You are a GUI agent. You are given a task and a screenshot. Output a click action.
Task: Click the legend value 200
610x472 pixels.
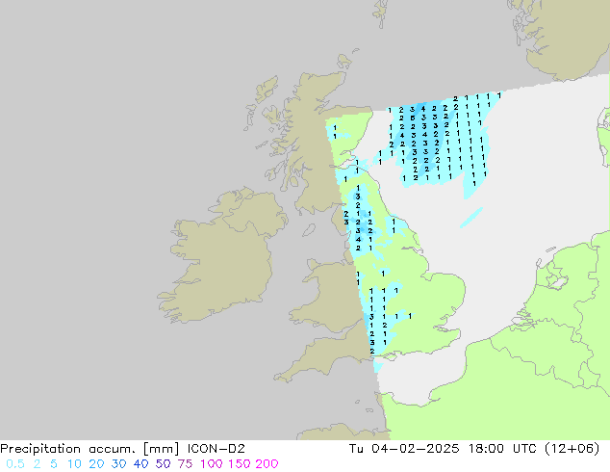coord(267,464)
